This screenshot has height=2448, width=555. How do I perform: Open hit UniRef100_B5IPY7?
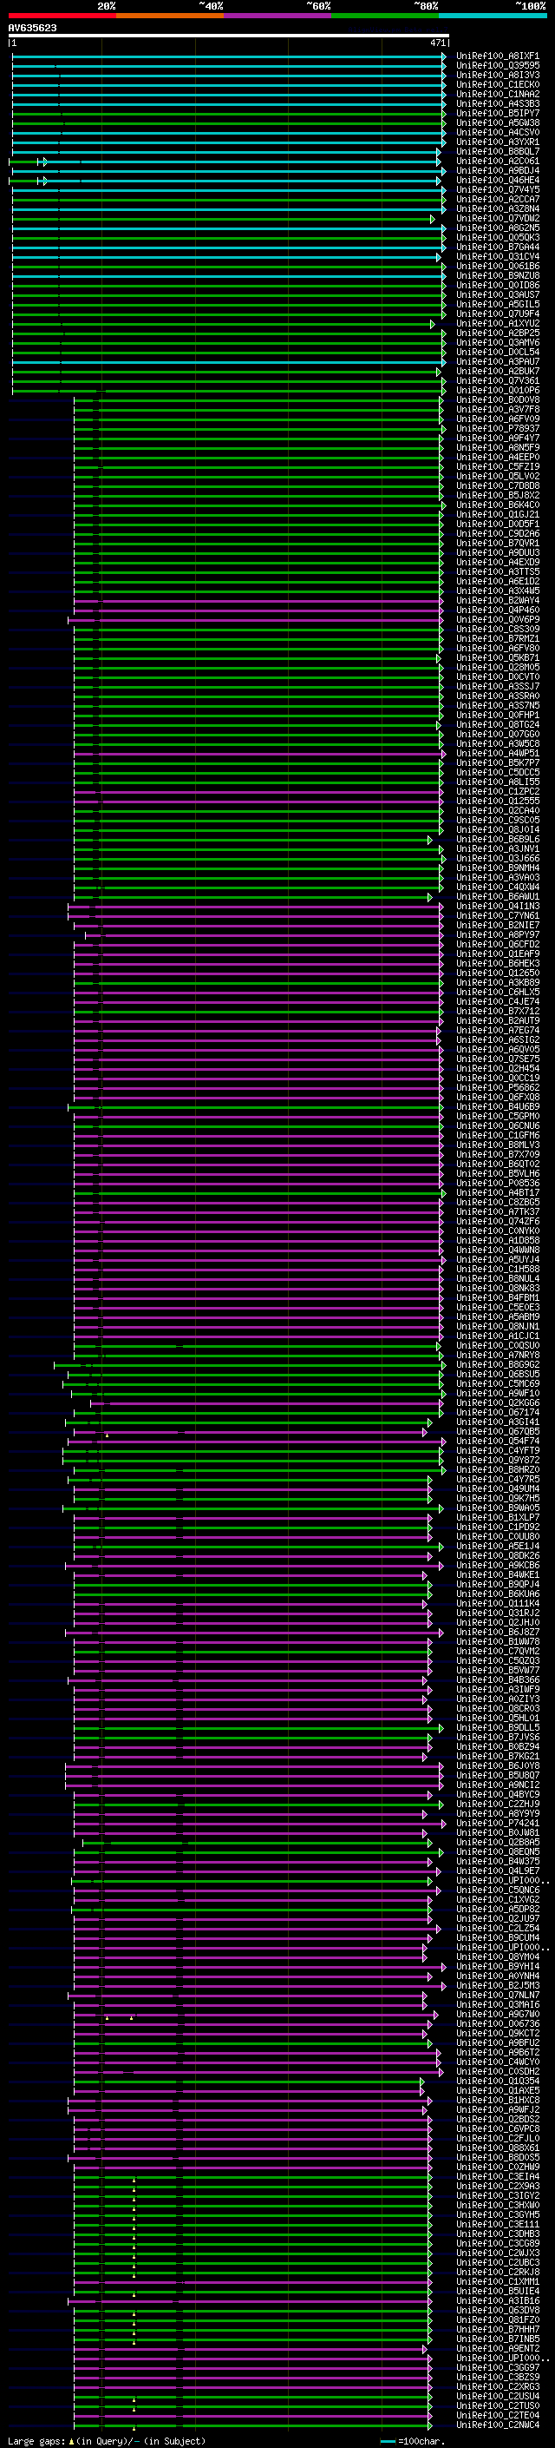coord(497,113)
